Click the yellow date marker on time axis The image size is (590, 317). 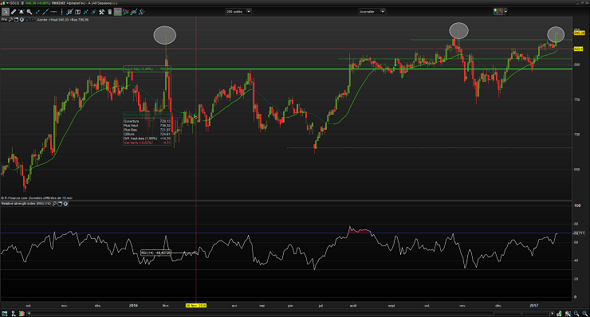click(x=196, y=305)
